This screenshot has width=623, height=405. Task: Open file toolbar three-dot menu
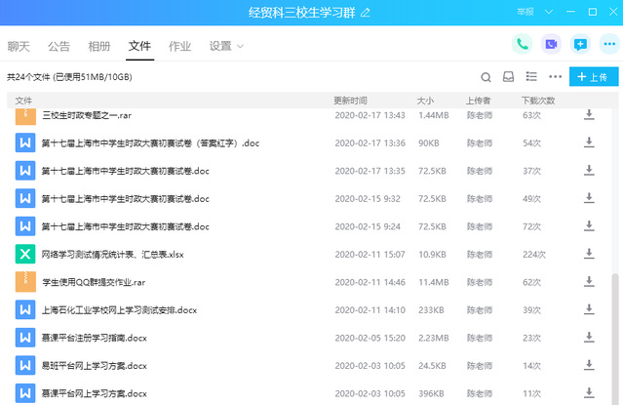coord(556,76)
